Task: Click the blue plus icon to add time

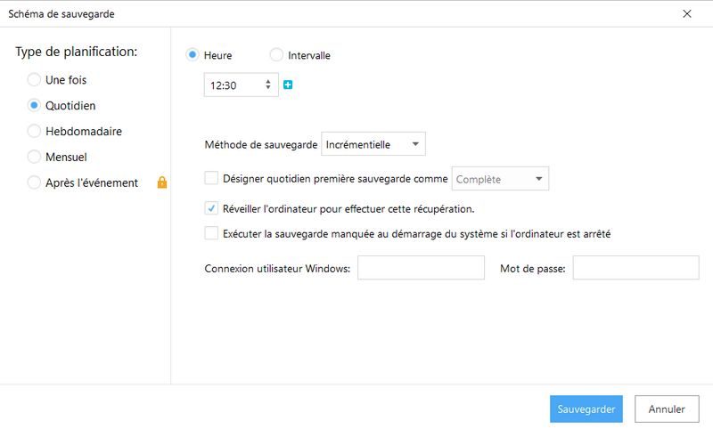Action: [x=288, y=85]
